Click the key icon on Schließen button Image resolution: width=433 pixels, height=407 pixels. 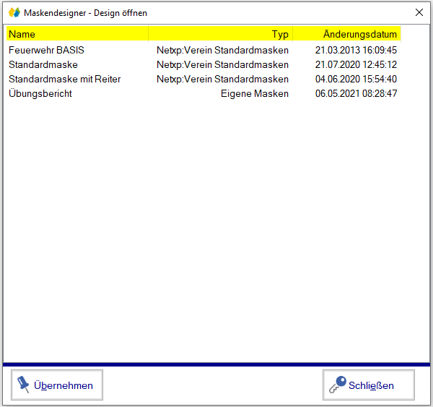pos(336,385)
